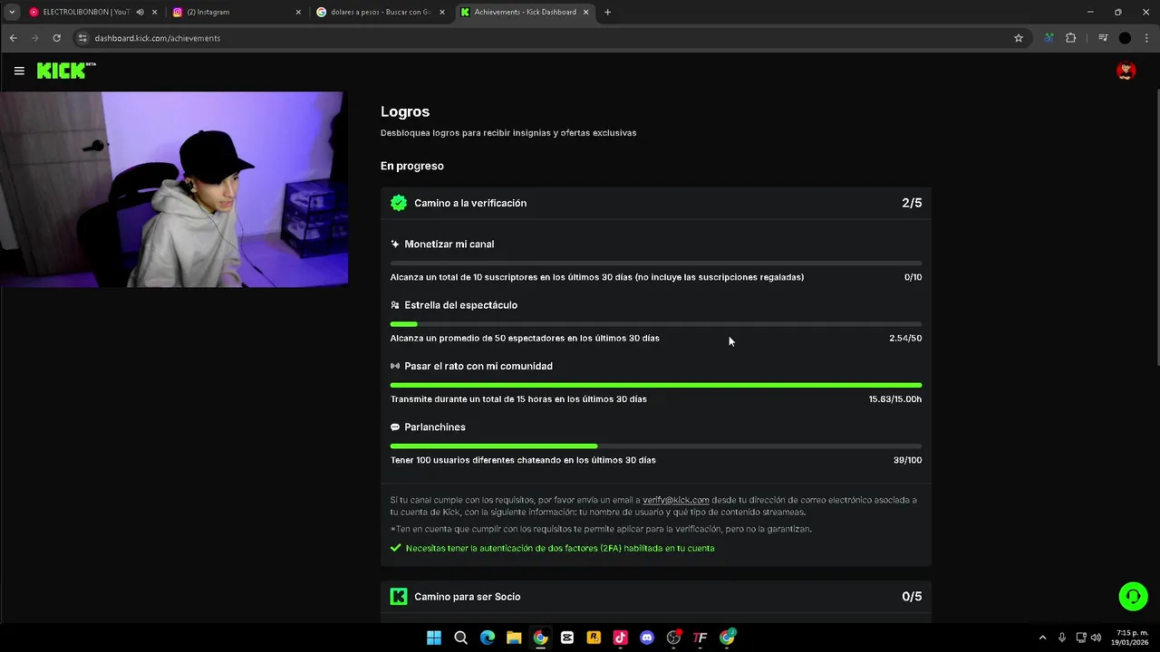The width and height of the screenshot is (1160, 652).
Task: Open Chrome's three-dot menu
Action: point(1147,38)
